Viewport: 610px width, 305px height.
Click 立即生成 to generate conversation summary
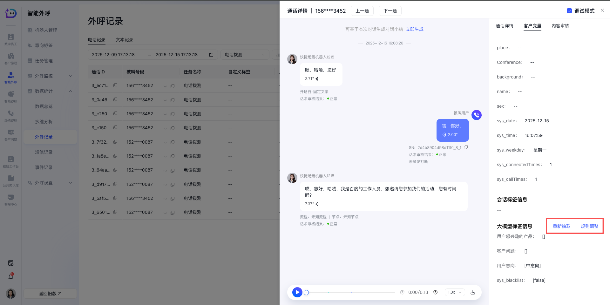[x=414, y=29]
